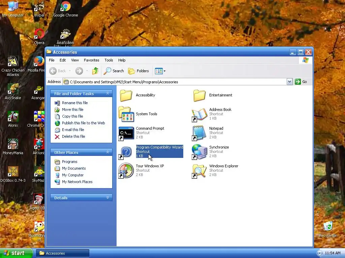Open the View menu
345x258 pixels.
(75, 60)
